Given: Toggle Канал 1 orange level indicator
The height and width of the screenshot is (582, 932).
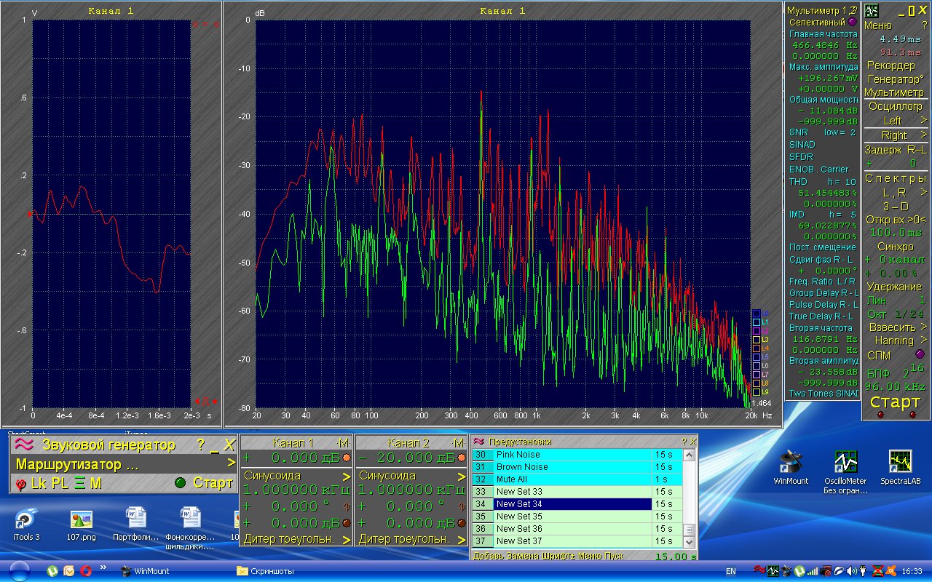Looking at the screenshot, I should point(347,458).
